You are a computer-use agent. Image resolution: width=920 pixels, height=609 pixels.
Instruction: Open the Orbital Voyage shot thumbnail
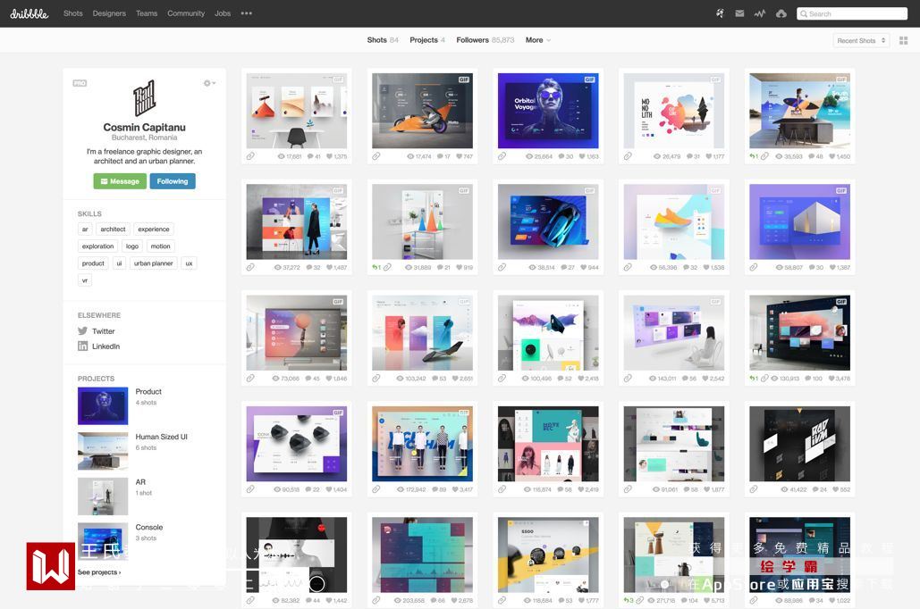tap(548, 111)
